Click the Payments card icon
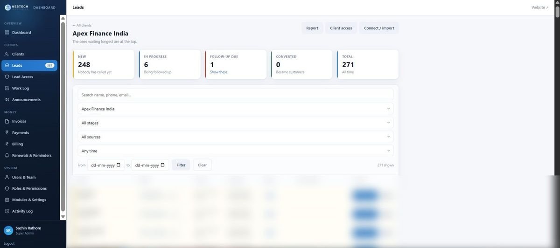This screenshot has width=560, height=248. click(7, 133)
